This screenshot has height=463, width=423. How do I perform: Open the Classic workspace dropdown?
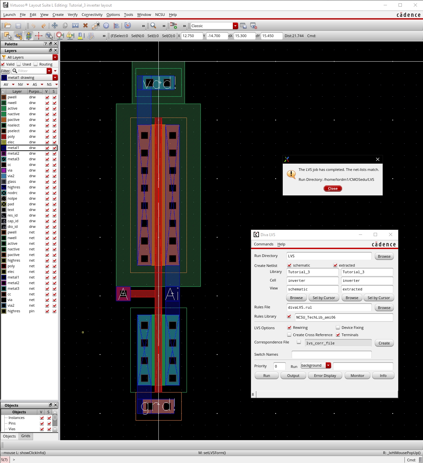(235, 26)
